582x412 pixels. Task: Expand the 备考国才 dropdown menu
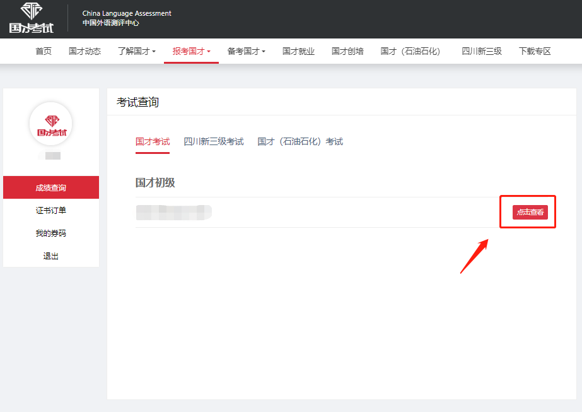coord(246,52)
